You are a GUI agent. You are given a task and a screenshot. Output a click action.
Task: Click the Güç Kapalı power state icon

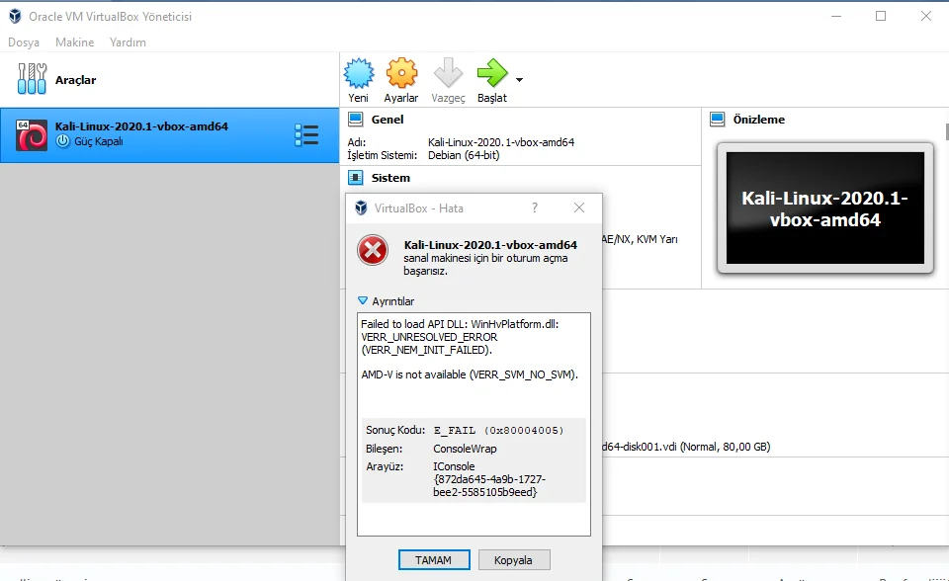63,141
